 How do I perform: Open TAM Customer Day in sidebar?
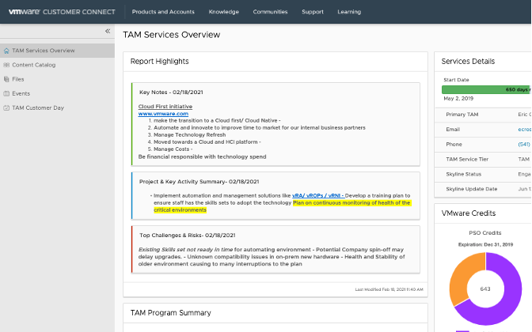tap(57, 108)
